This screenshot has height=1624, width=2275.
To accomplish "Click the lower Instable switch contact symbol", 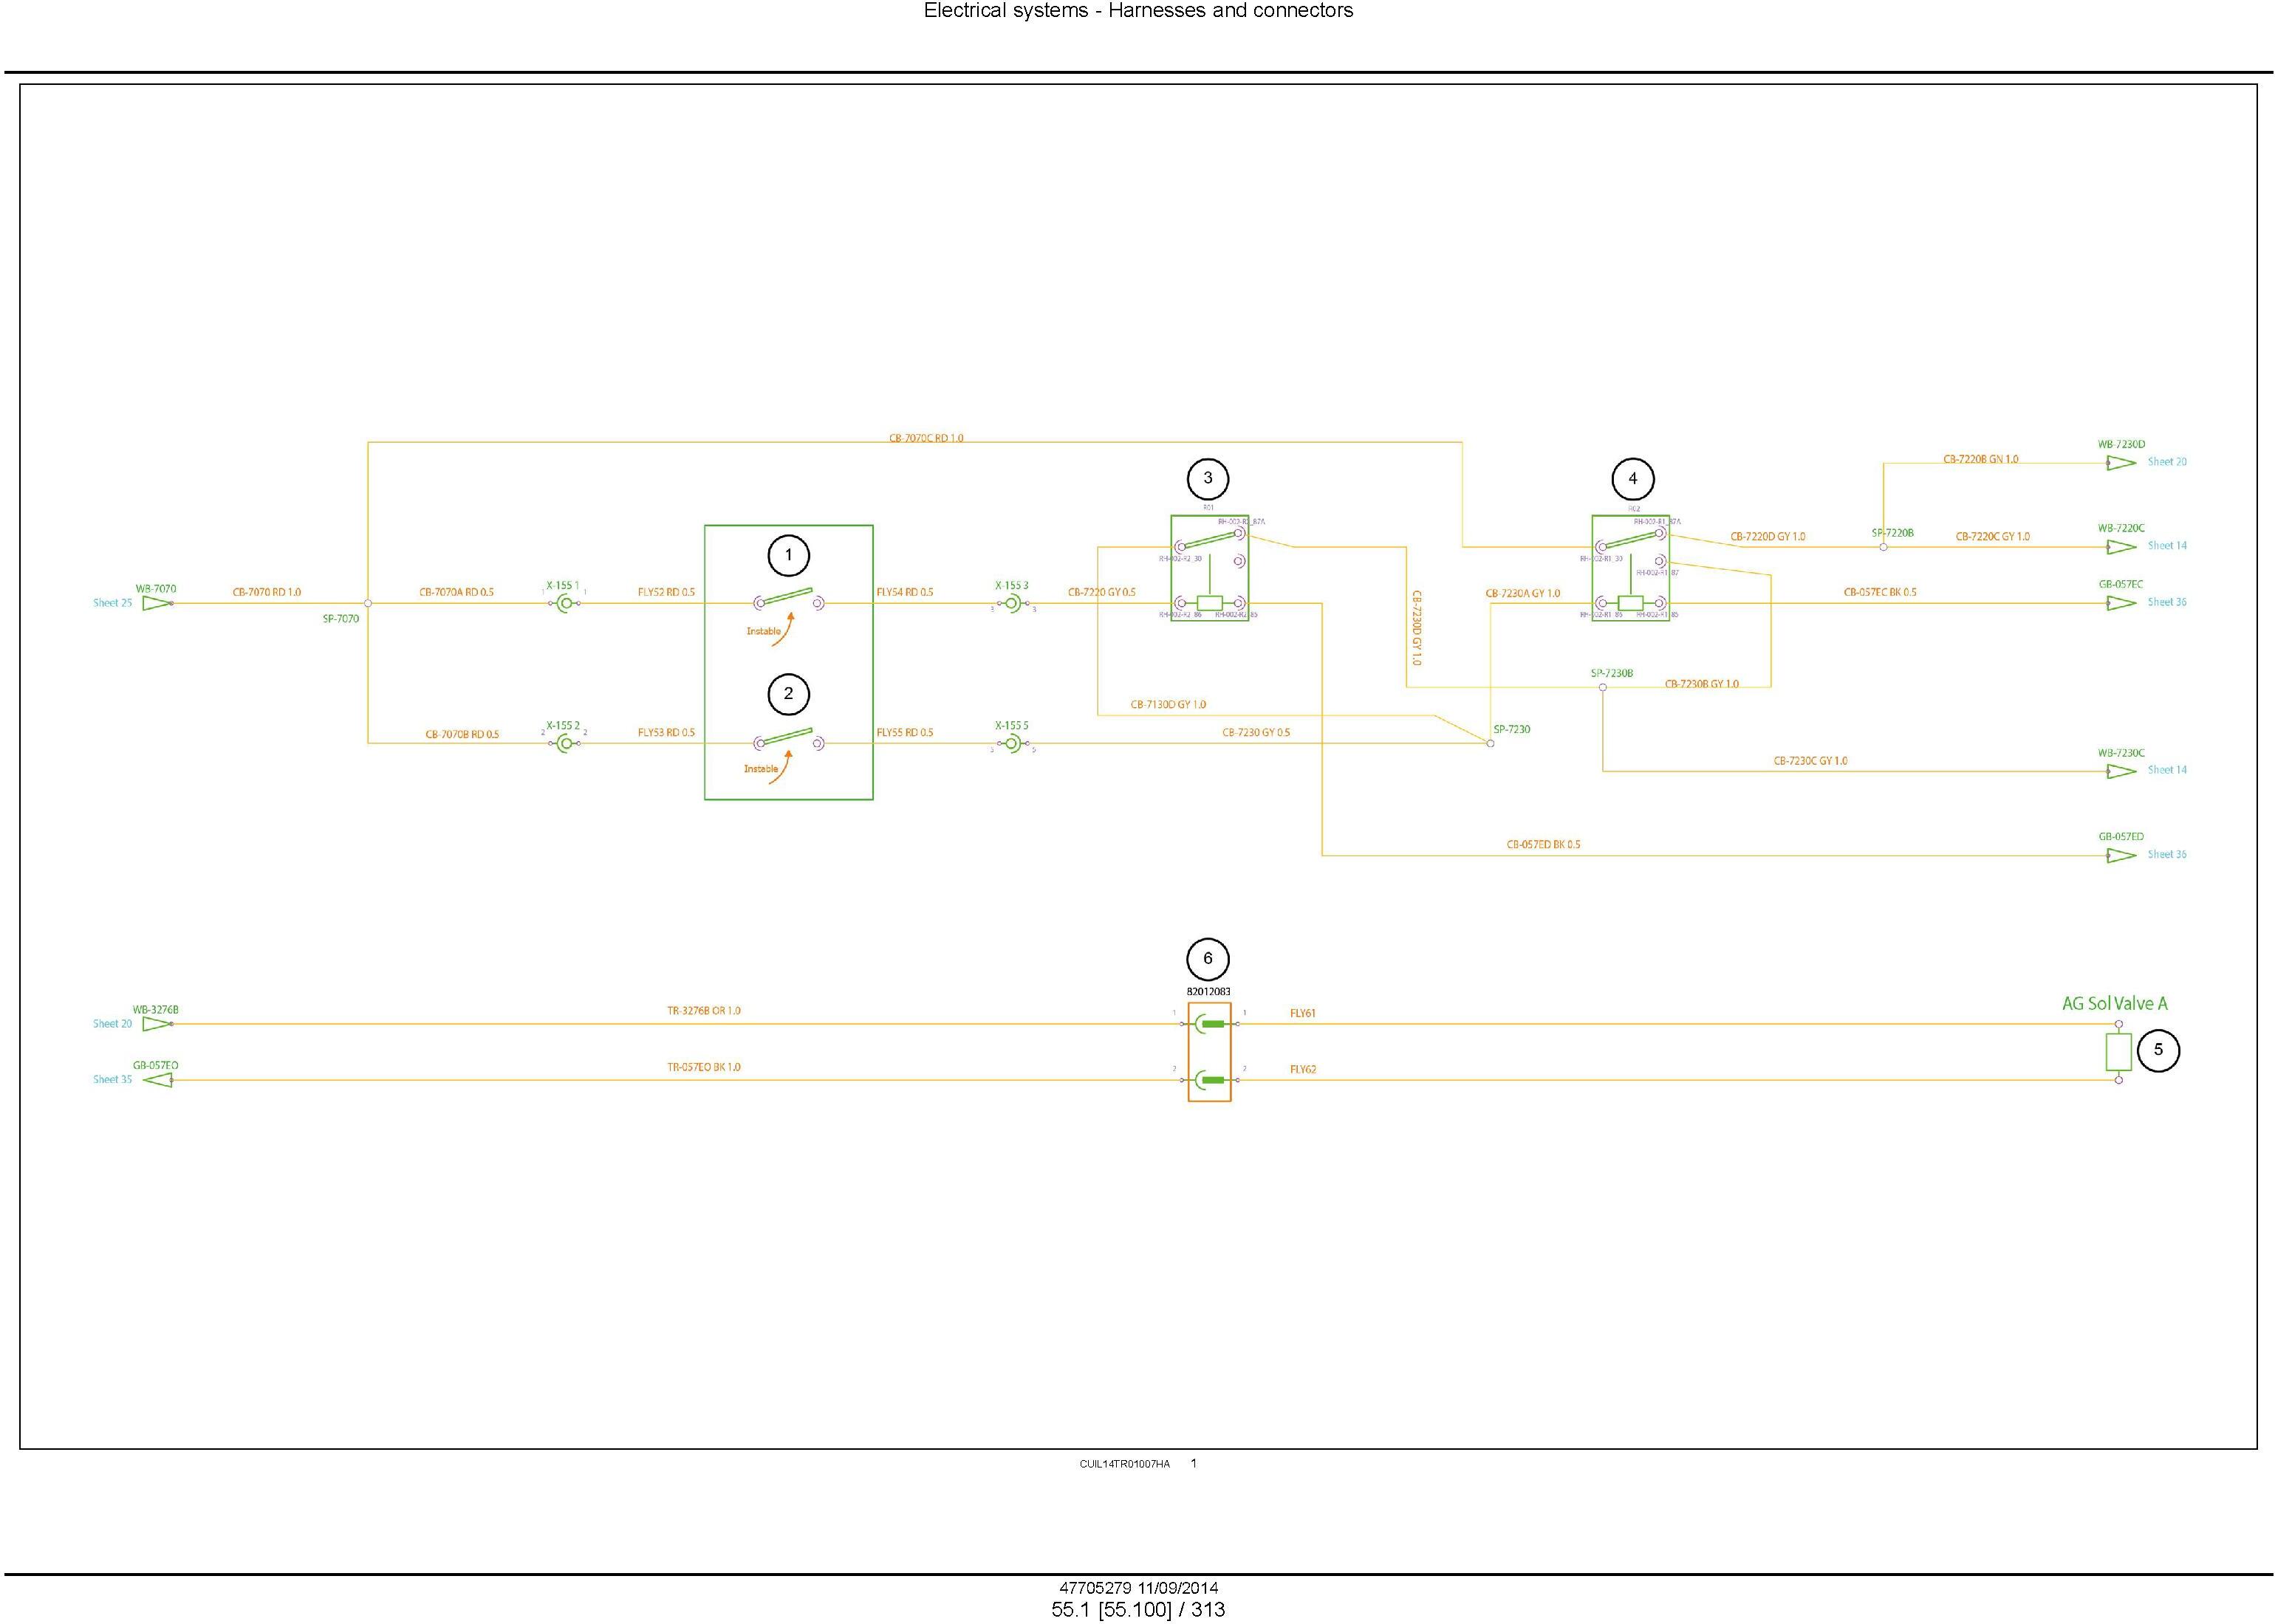I will 788,740.
